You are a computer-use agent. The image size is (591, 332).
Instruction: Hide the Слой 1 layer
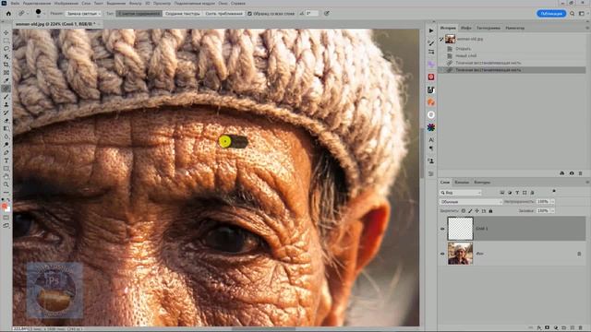coord(442,229)
